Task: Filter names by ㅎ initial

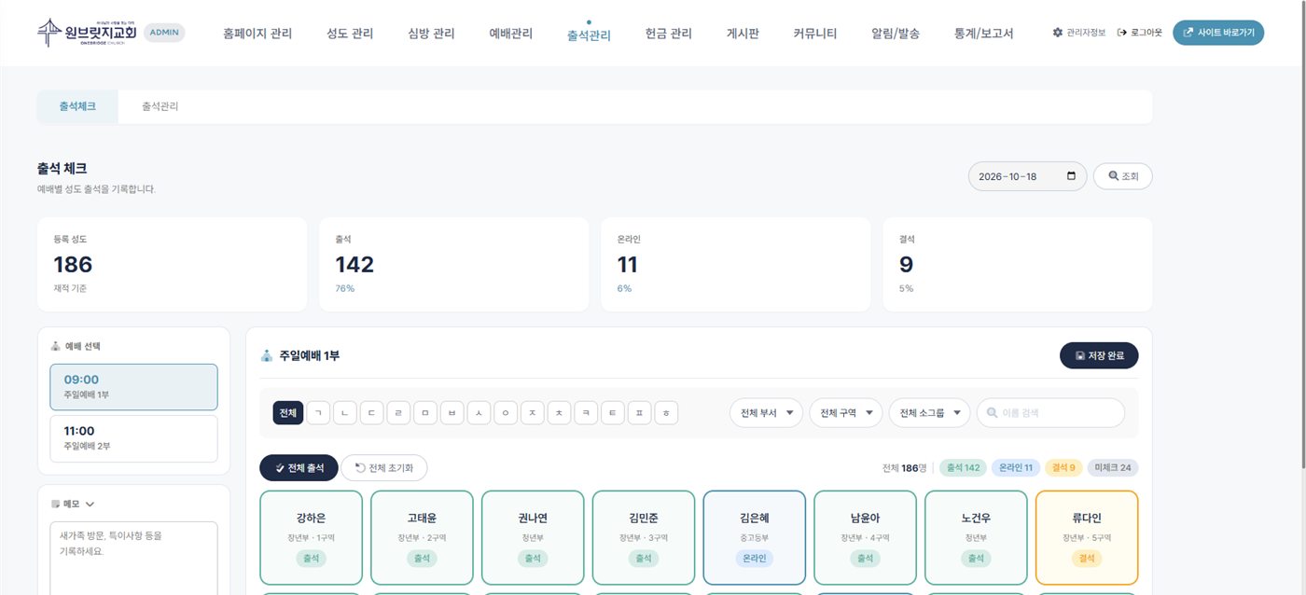Action: 666,413
